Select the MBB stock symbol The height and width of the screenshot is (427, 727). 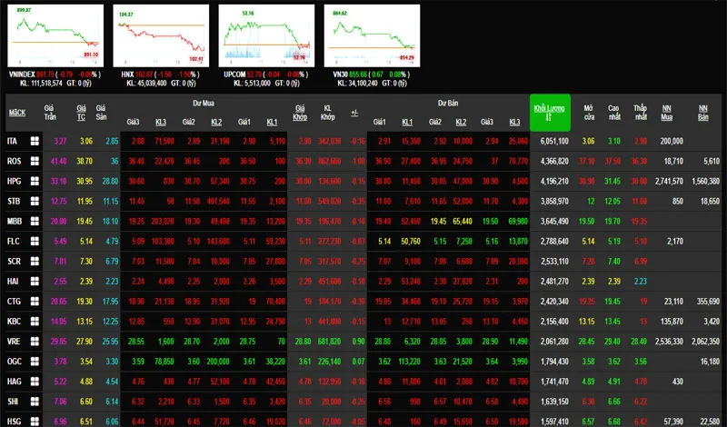15,221
